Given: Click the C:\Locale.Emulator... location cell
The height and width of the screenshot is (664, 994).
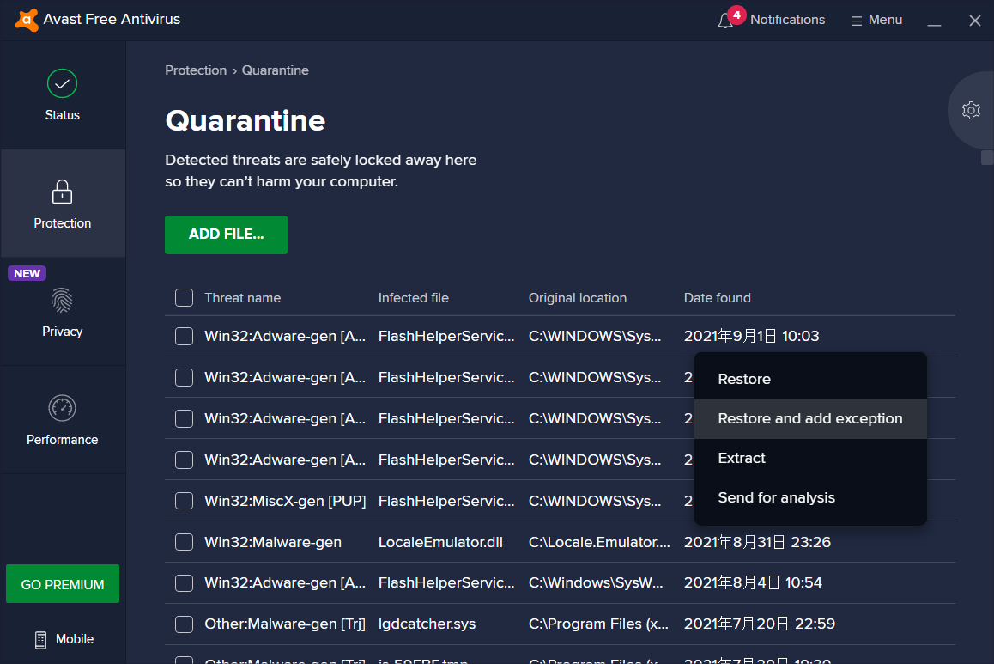Looking at the screenshot, I should pos(599,542).
